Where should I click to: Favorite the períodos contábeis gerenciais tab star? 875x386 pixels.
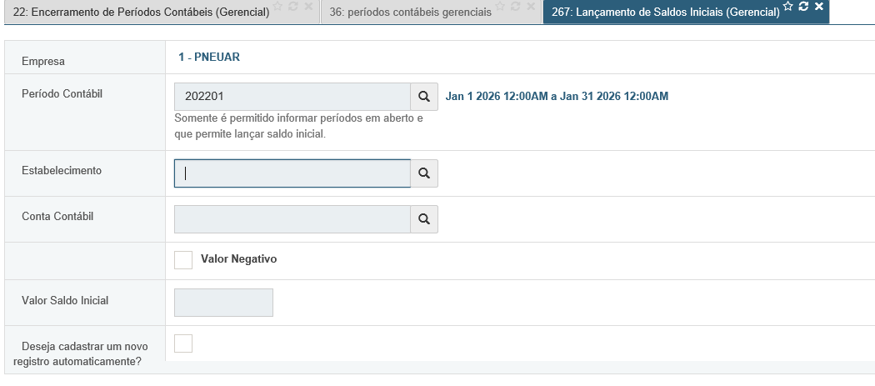tap(500, 6)
